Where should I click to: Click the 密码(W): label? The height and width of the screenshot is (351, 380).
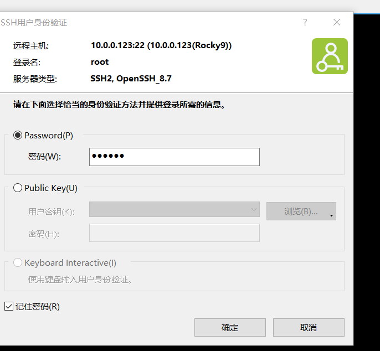44,157
